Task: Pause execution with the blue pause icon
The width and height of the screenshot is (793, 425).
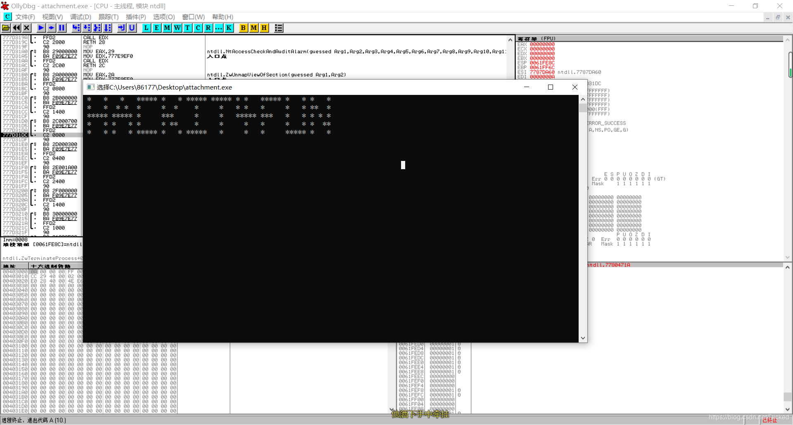Action: [62, 28]
